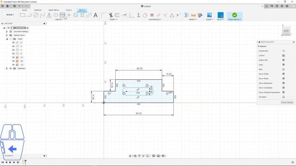Collapse the Origin folder
Viewport: 296px width, 166px height.
pos(7,39)
